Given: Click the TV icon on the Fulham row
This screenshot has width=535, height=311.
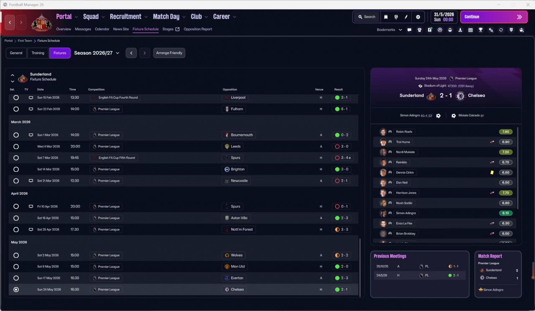Looking at the screenshot, I should (x=31, y=109).
